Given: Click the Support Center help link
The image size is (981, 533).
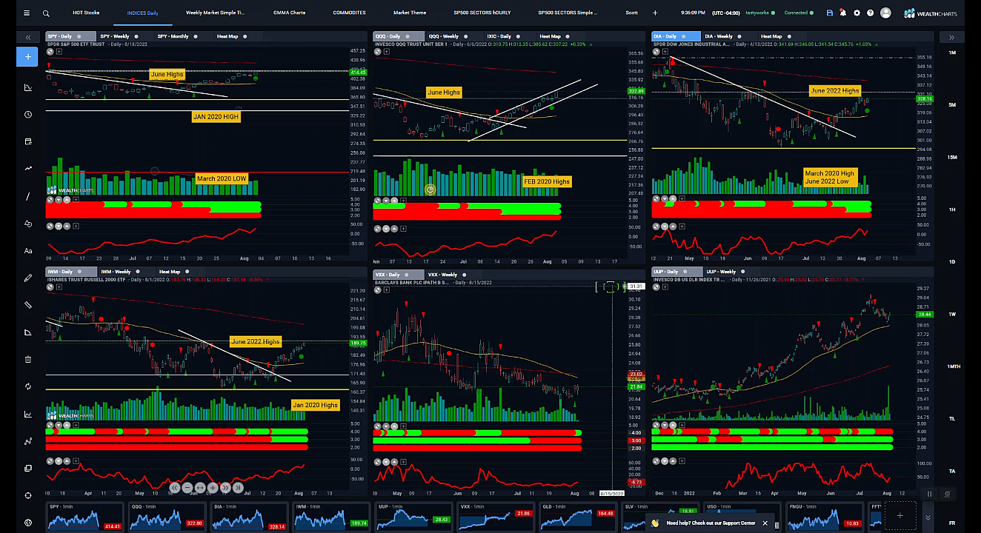Looking at the screenshot, I should 710,523.
